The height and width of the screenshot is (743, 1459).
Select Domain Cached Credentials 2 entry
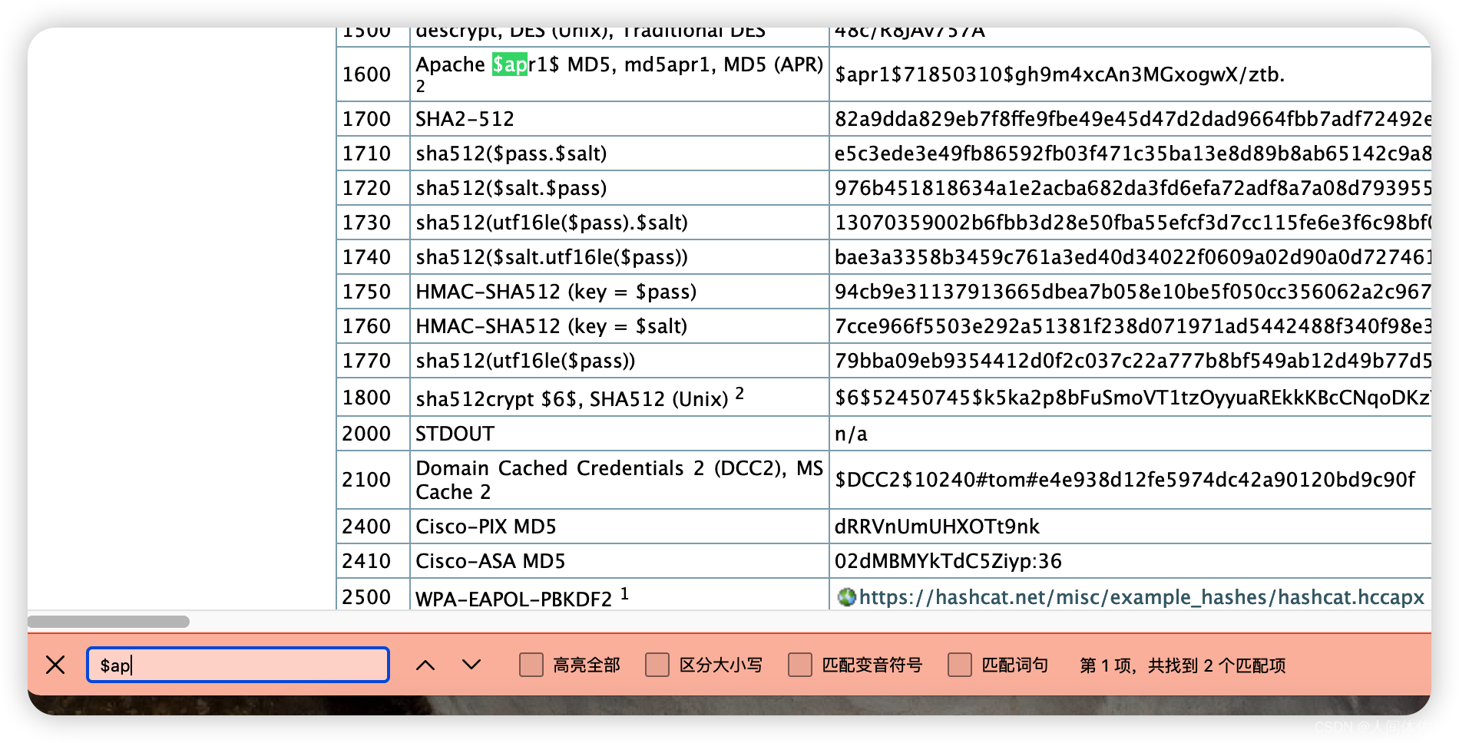[x=619, y=480]
